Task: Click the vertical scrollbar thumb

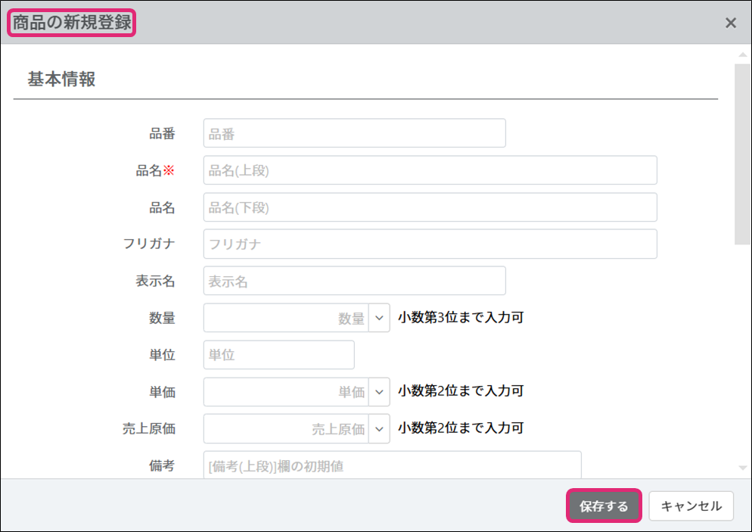Action: 742,154
